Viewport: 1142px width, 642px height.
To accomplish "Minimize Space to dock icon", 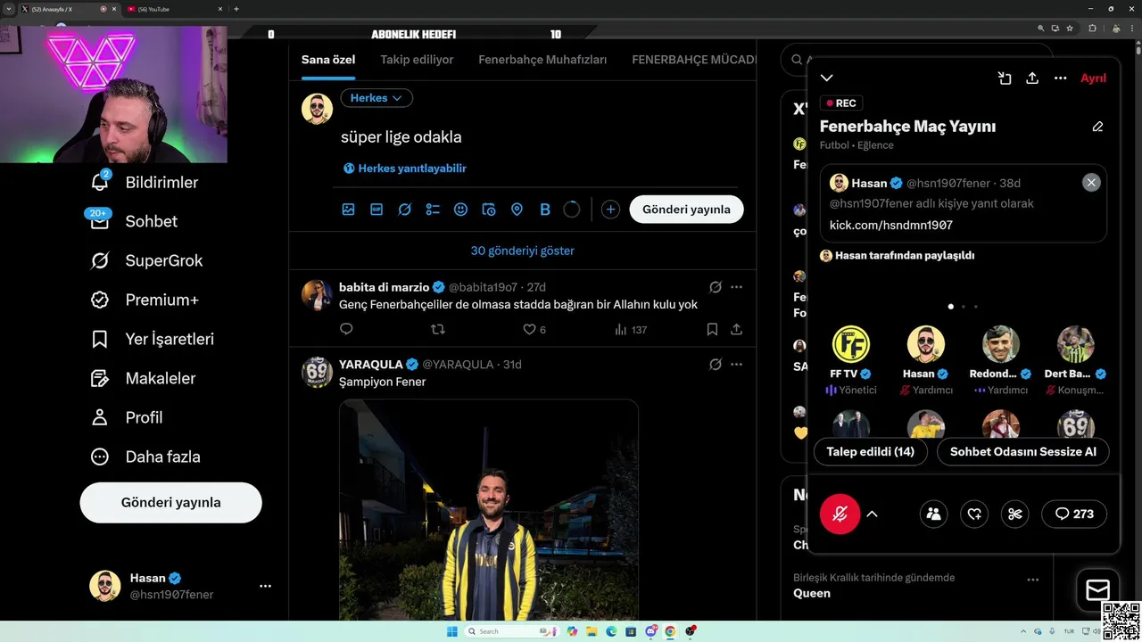I will (x=1005, y=78).
